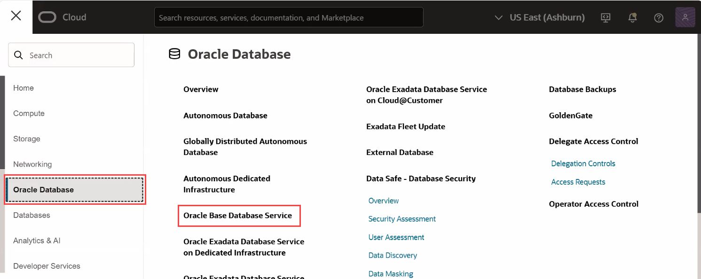
Task: Select Analytics & AI in the navigation menu
Action: click(x=37, y=240)
